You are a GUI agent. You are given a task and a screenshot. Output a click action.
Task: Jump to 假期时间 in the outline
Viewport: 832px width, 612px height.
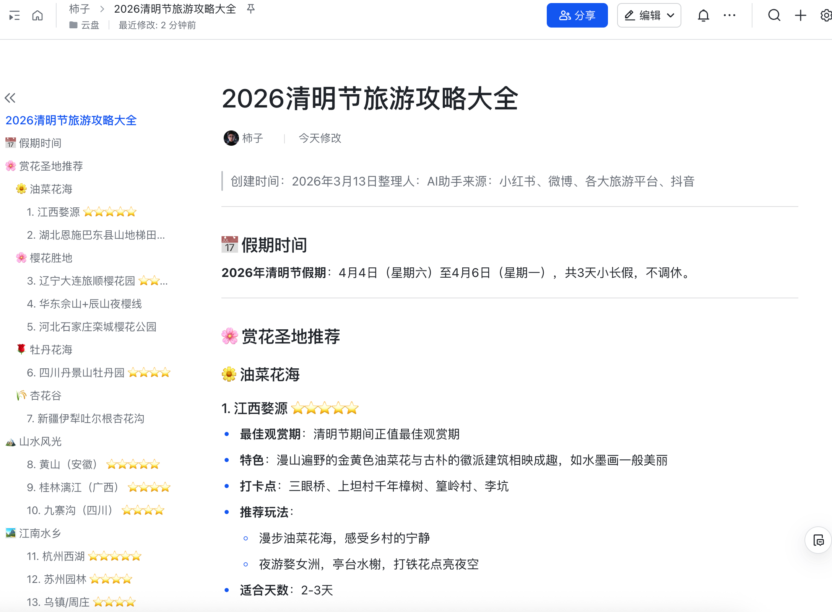coord(40,143)
